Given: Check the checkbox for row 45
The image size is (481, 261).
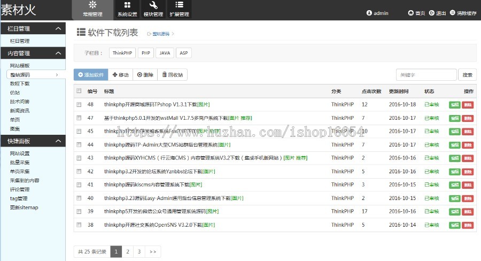Looking at the screenshot, I should click(79, 131).
